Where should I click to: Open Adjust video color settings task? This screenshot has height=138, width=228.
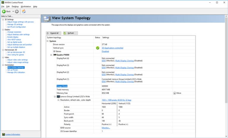pos(18,60)
